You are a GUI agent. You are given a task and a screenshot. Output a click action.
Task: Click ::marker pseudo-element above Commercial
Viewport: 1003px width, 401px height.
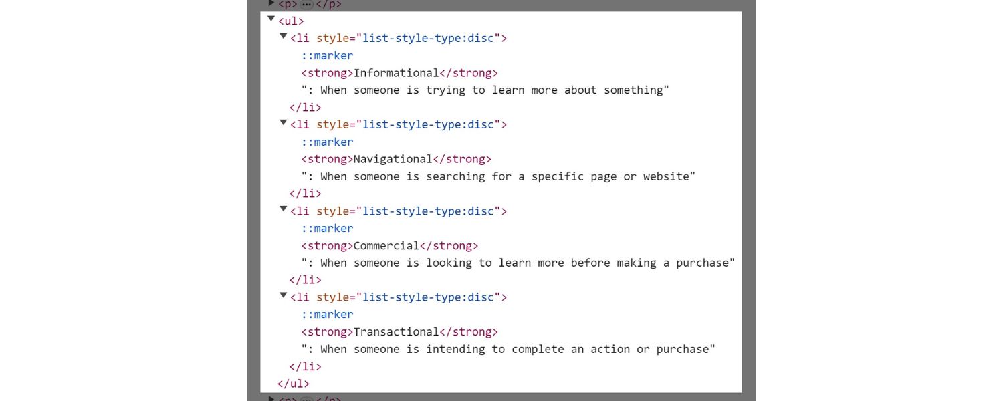pos(327,228)
